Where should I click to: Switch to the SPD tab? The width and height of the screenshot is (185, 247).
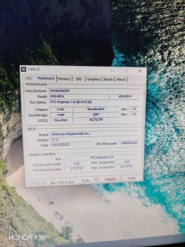click(78, 79)
